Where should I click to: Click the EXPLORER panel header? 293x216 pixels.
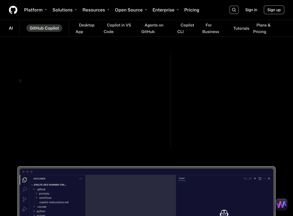coord(39,179)
